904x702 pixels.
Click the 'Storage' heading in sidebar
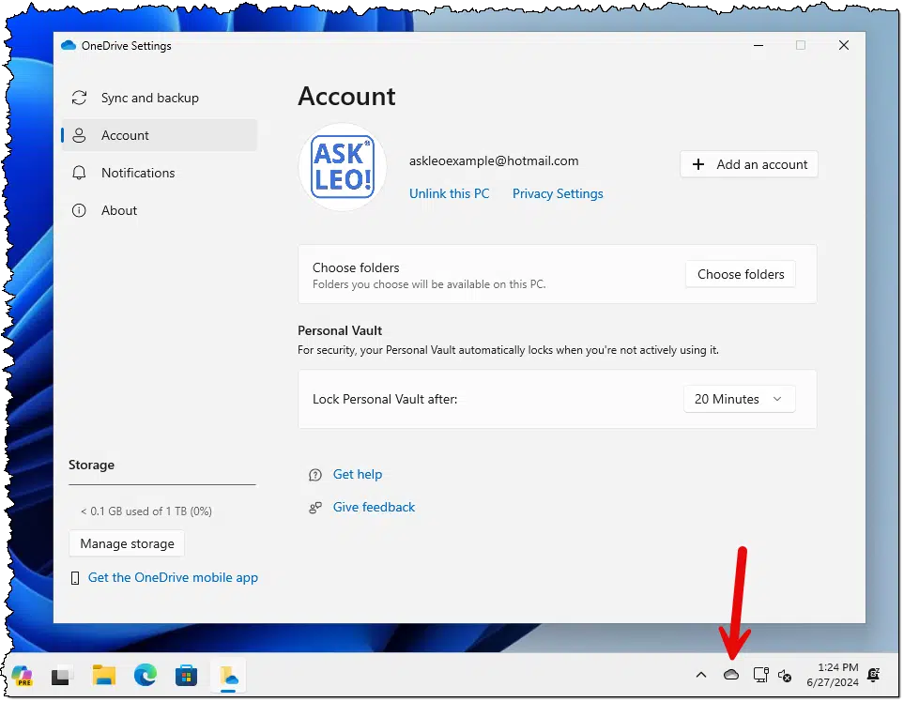click(91, 465)
